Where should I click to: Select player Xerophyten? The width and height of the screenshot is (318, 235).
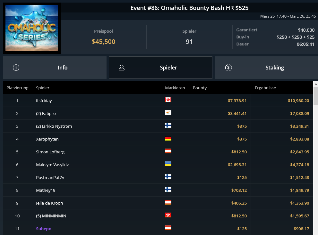pyautogui.click(x=47, y=139)
